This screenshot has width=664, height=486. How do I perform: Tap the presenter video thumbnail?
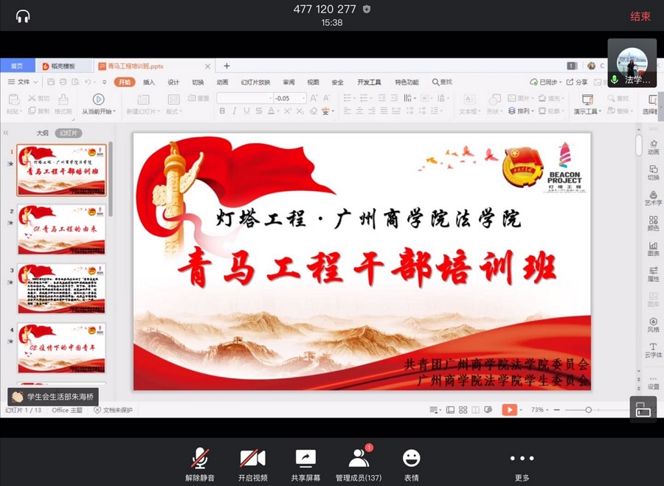point(632,63)
